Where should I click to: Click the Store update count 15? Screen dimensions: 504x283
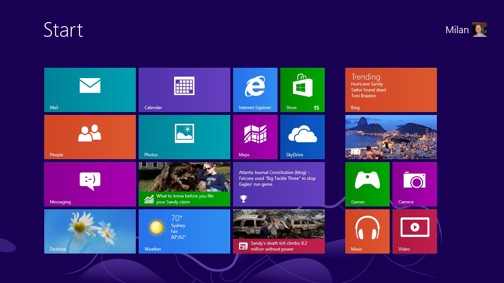pos(316,108)
